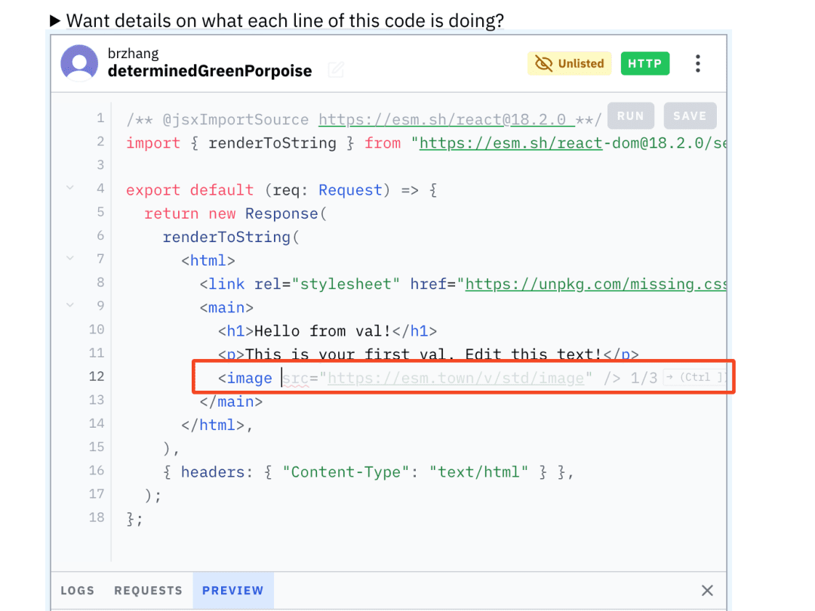Viewport: 815px width, 611px height.
Task: Collapse the html block fold arrow at line 7
Action: pos(70,258)
